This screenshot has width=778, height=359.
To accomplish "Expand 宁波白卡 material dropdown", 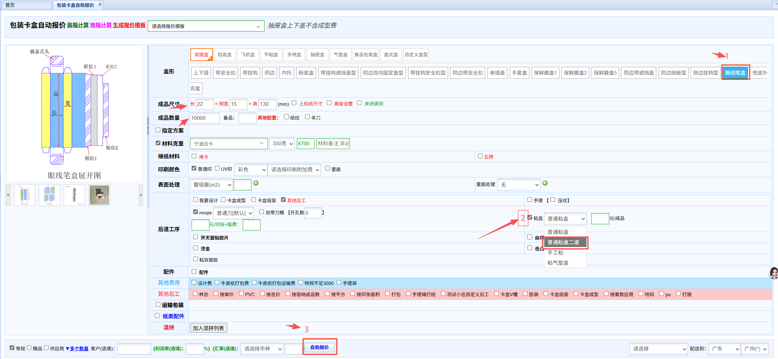I will tap(229, 144).
